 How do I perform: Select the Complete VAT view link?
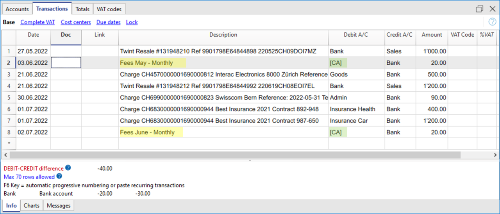[x=37, y=22]
